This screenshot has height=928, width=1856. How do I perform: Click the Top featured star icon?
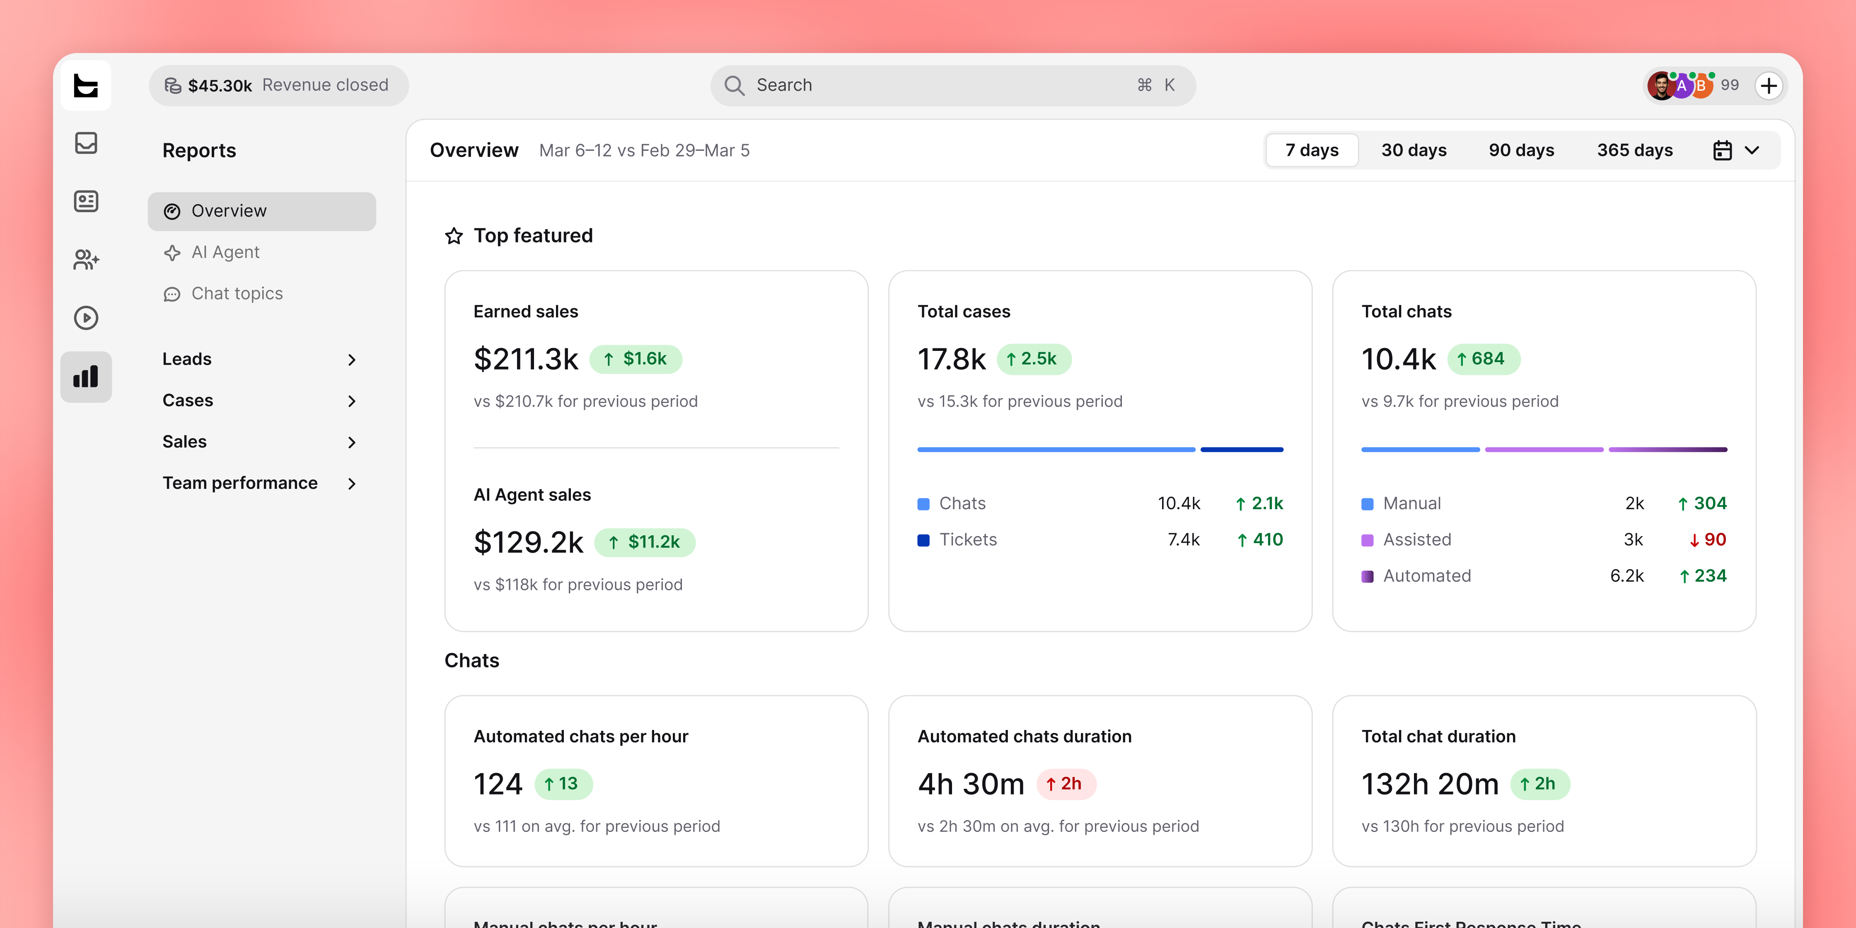[x=454, y=236]
